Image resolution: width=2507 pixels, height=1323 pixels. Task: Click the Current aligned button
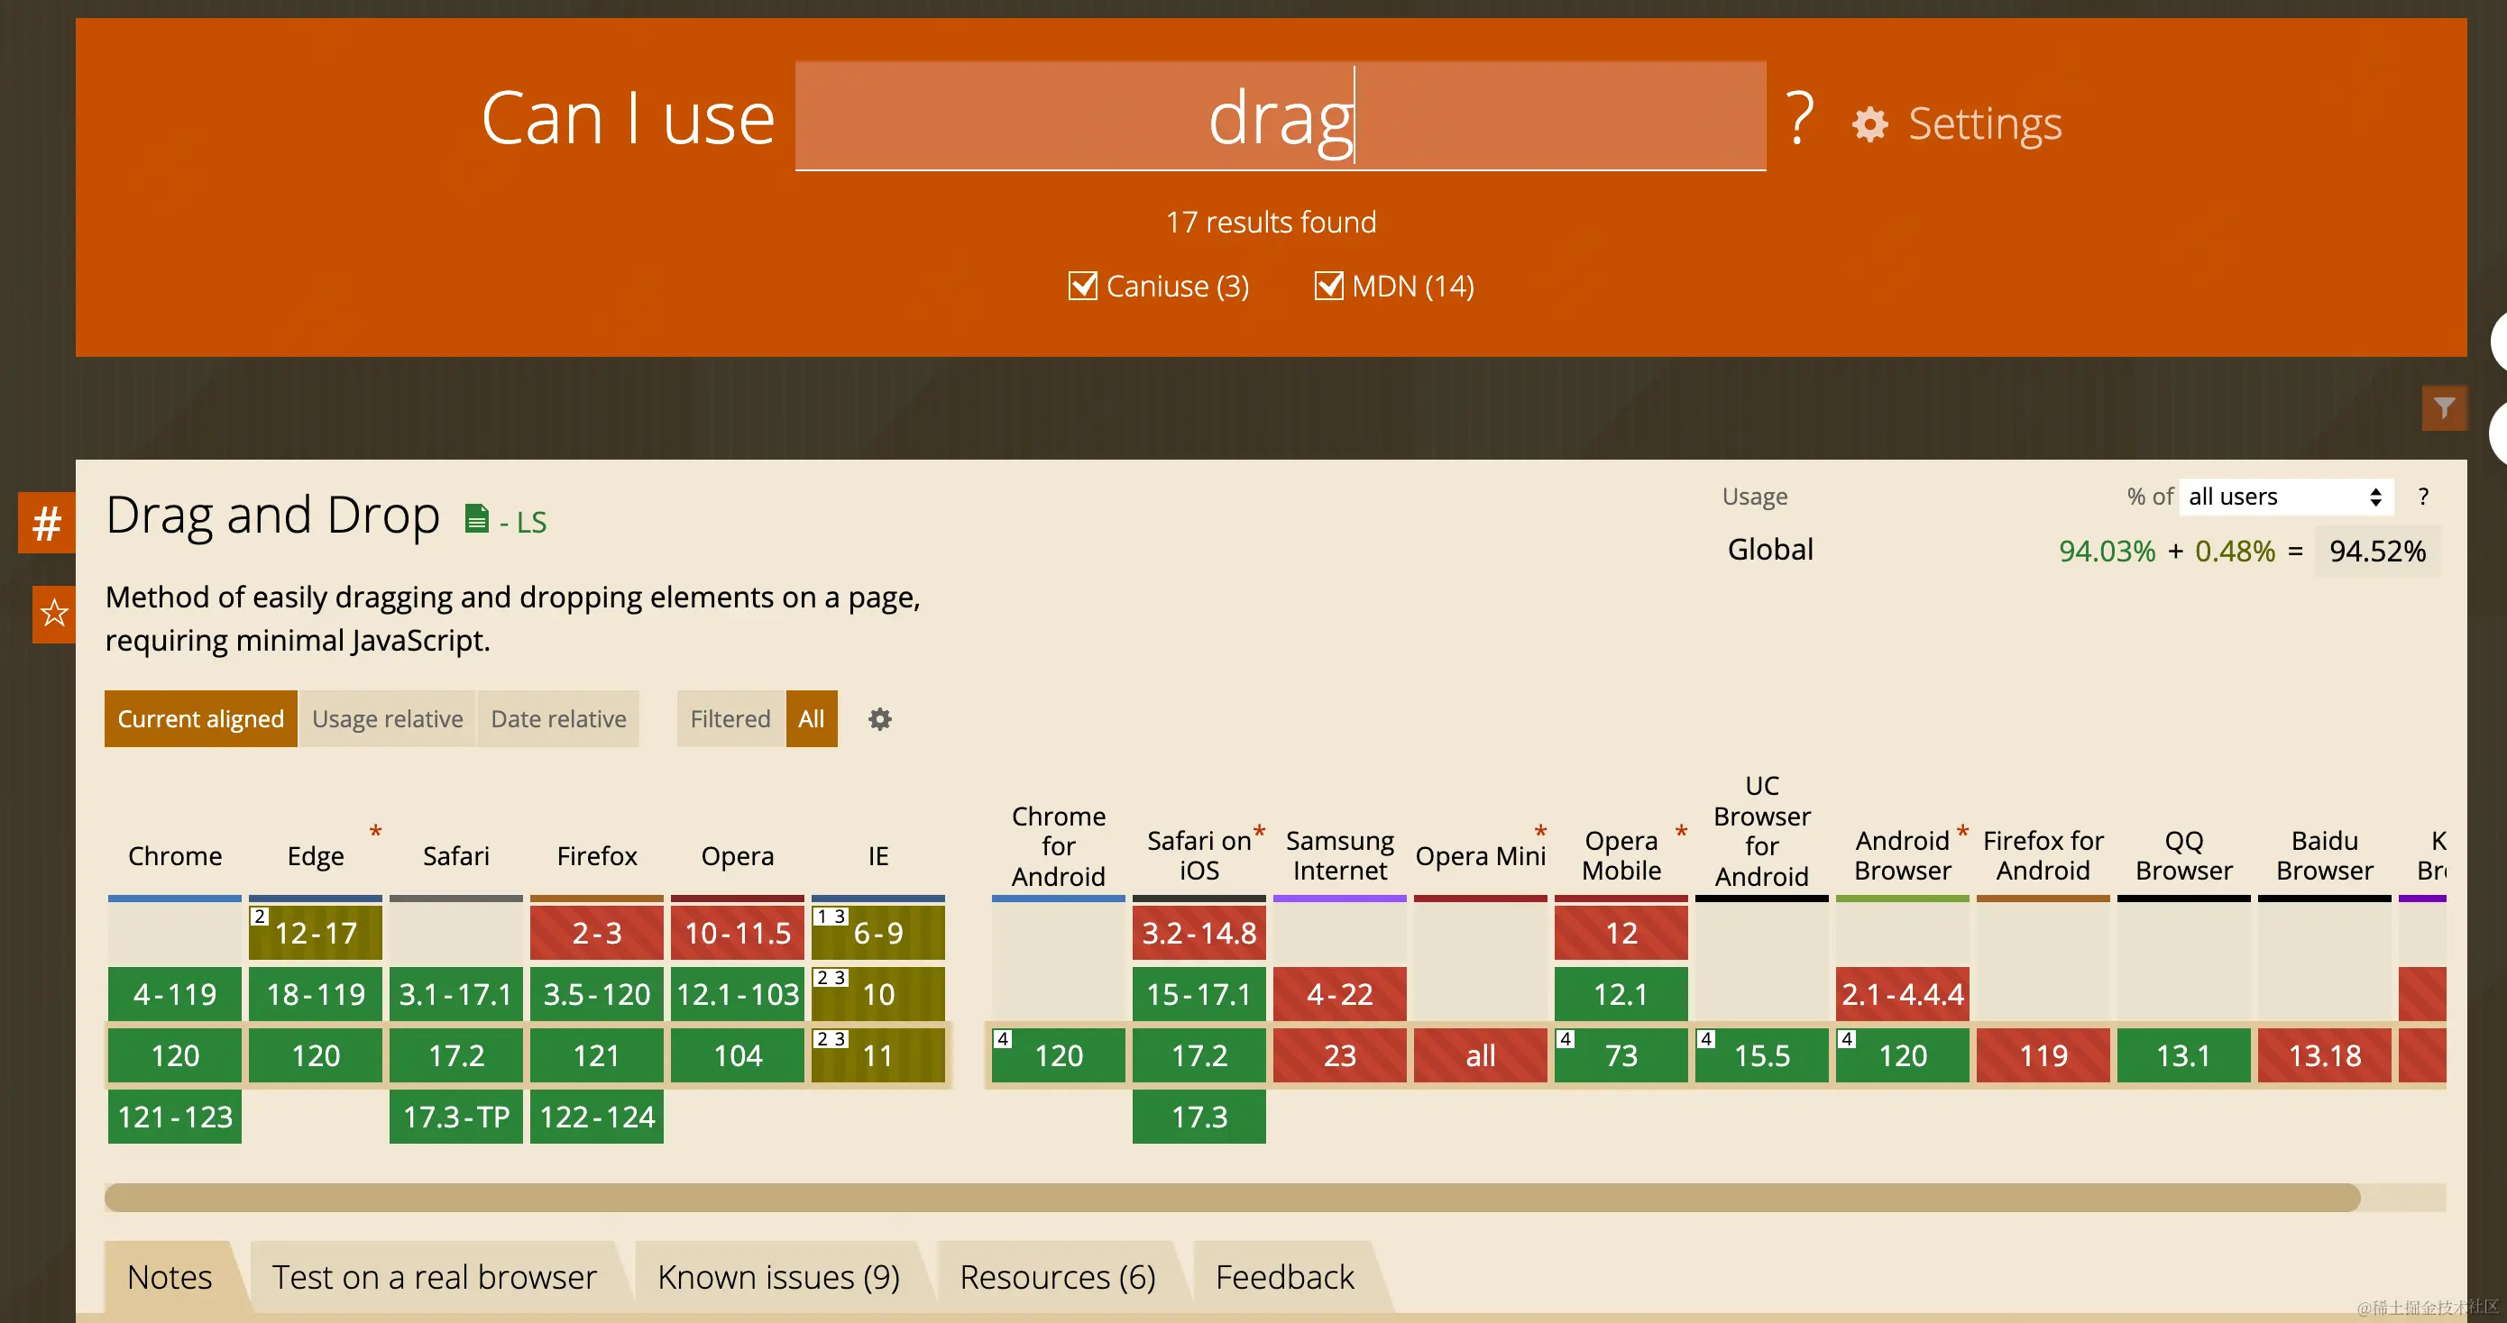coord(200,719)
